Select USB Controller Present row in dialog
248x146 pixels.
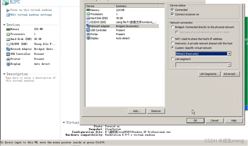click(x=122, y=30)
